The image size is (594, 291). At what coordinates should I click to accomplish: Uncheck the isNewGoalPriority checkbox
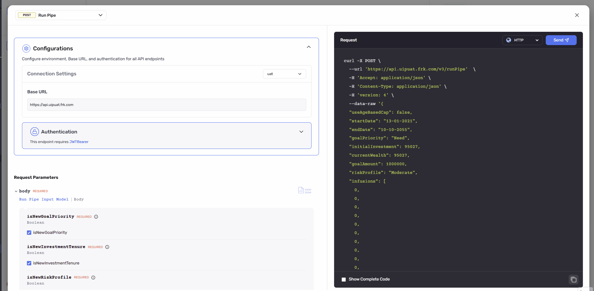(29, 232)
